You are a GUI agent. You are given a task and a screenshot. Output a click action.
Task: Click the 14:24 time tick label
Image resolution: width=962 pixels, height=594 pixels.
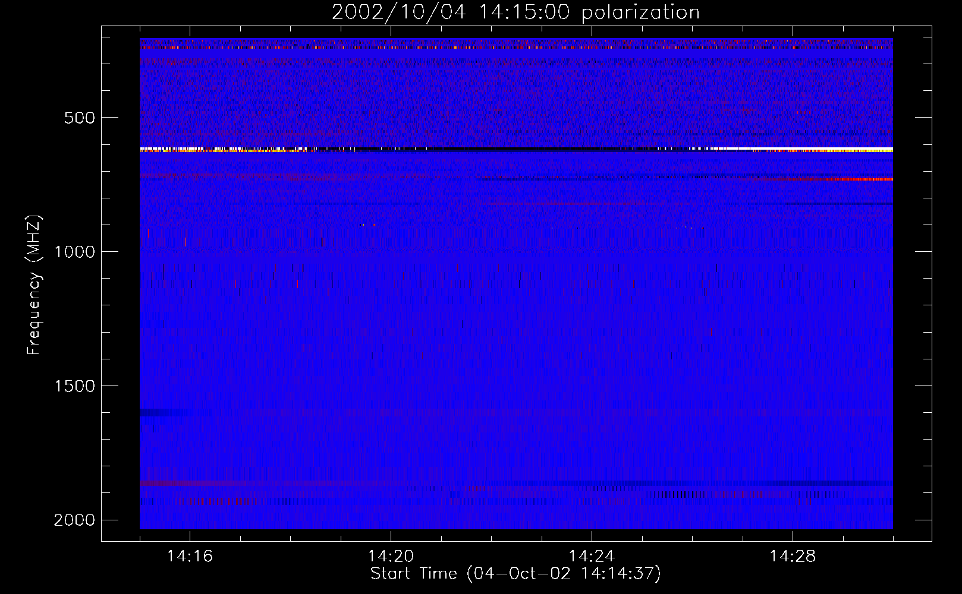point(592,557)
